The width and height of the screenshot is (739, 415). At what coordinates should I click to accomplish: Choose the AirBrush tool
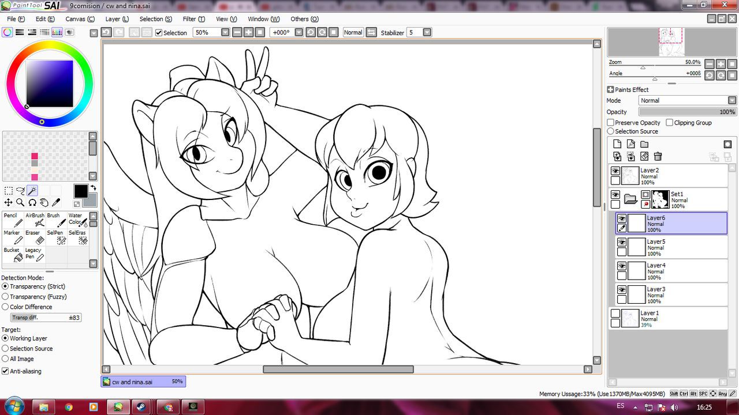(x=35, y=220)
